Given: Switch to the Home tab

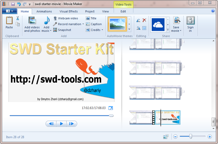Looking at the screenshot, I should tap(25, 11).
